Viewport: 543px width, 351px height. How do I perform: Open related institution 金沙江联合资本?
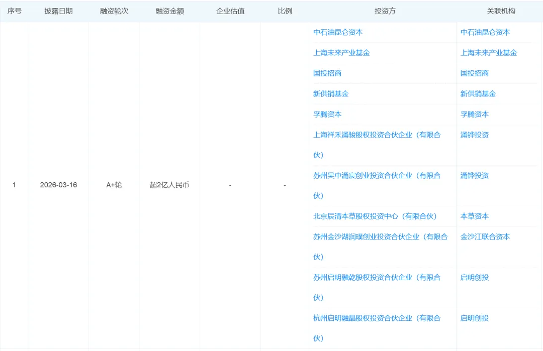(x=485, y=237)
